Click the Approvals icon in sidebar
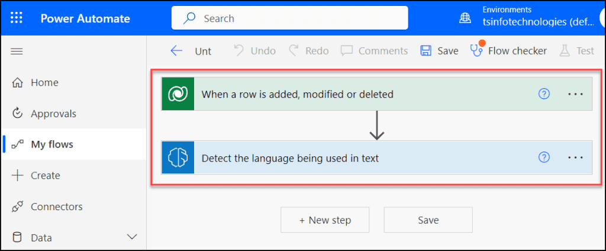The image size is (606, 251). pyautogui.click(x=17, y=113)
